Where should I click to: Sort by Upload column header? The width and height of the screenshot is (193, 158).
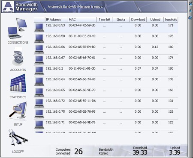tap(155, 20)
